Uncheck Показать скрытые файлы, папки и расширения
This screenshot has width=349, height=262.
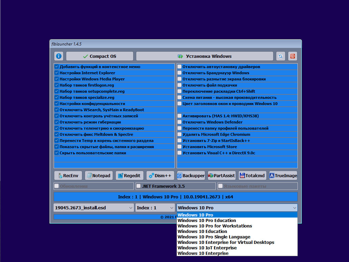(57, 147)
